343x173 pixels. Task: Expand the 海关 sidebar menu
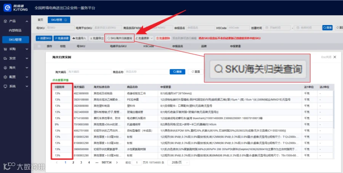(16, 68)
